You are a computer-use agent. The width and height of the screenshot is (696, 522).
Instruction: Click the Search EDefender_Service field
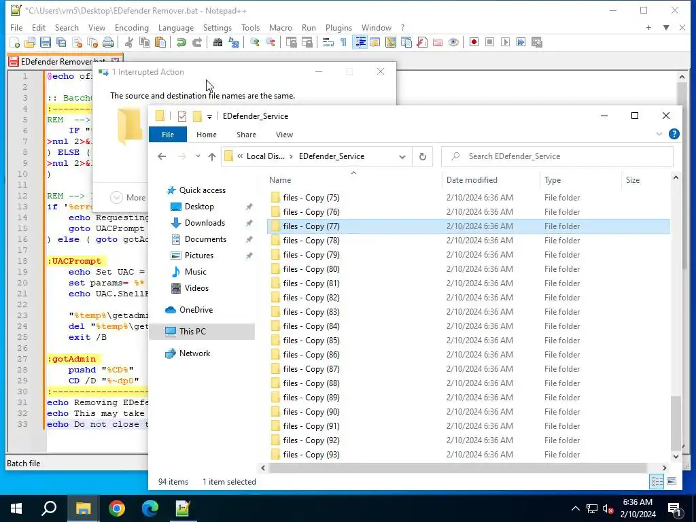pos(557,156)
